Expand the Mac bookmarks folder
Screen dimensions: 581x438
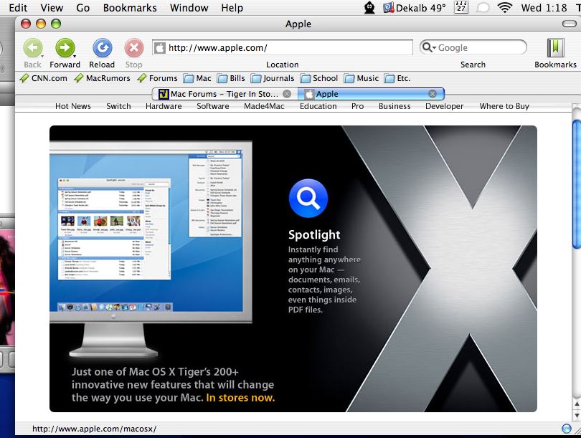tap(197, 78)
